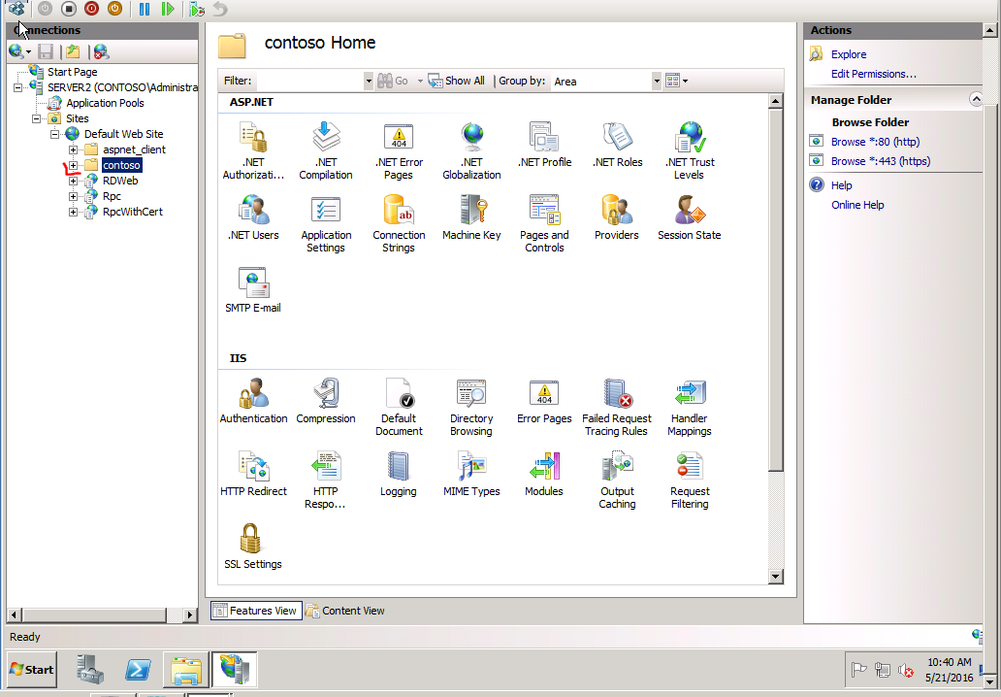Image resolution: width=1001 pixels, height=697 pixels.
Task: Expand the aspnet_client tree node
Action: 74,149
